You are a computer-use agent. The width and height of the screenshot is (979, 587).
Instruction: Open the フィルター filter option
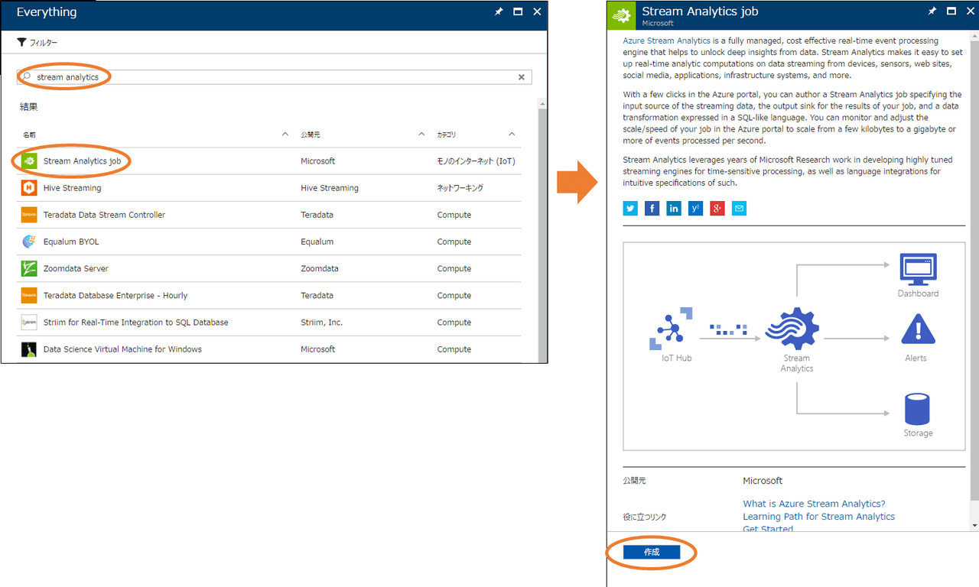point(37,43)
